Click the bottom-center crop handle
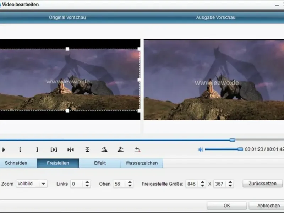 click(x=67, y=111)
